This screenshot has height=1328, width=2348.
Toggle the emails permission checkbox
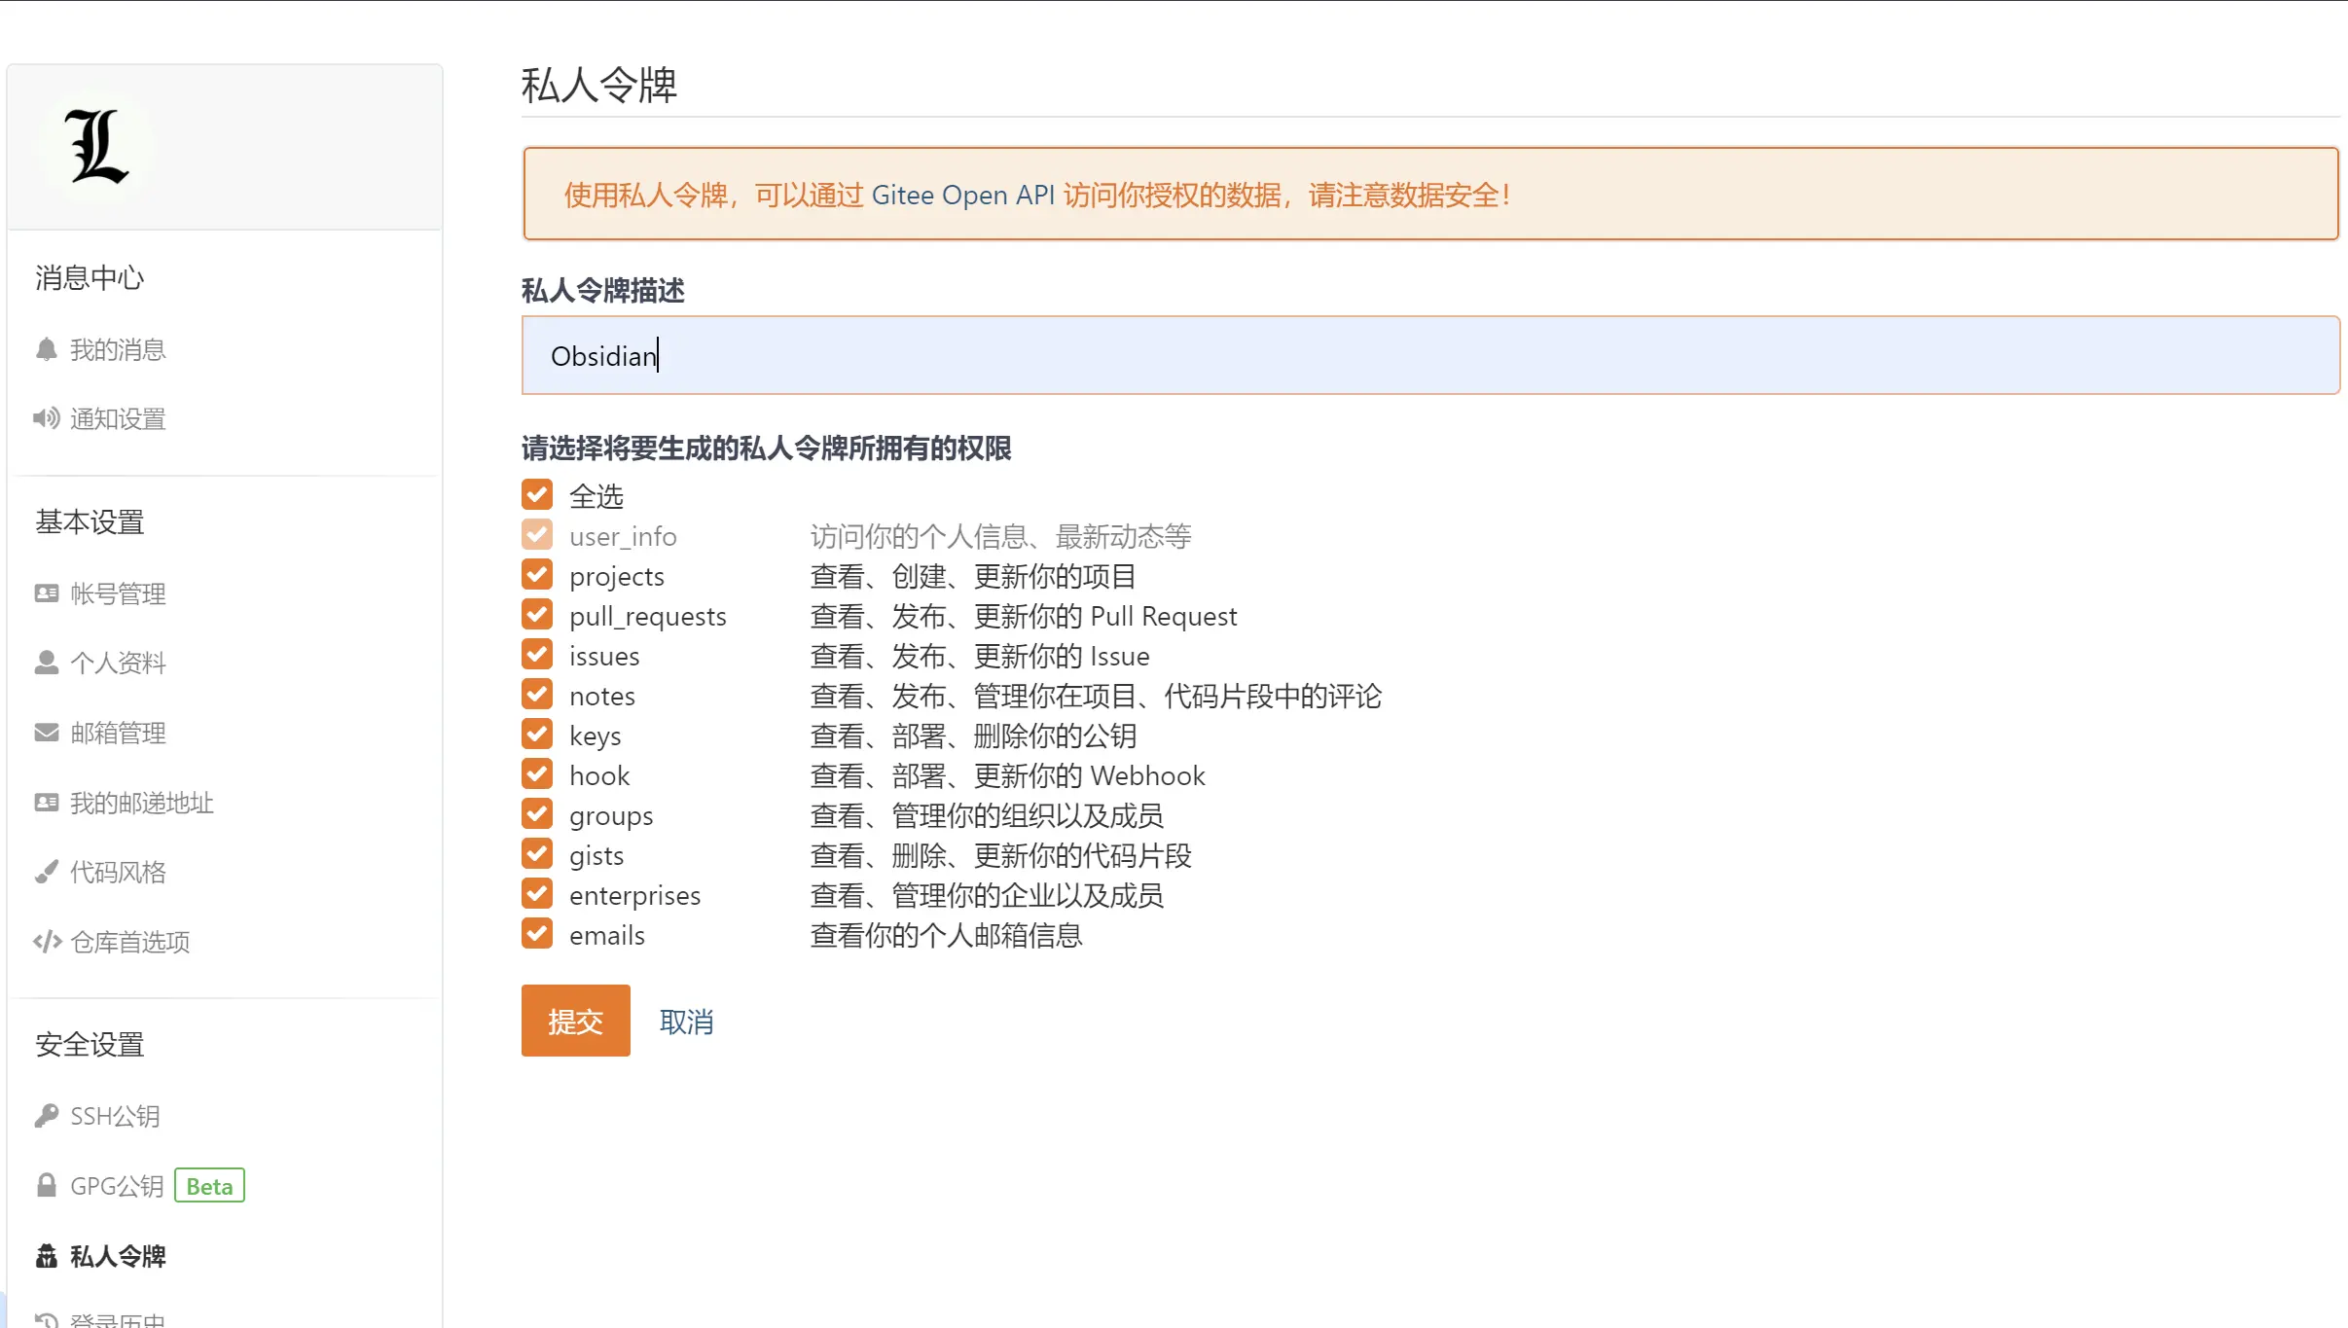[x=537, y=934]
